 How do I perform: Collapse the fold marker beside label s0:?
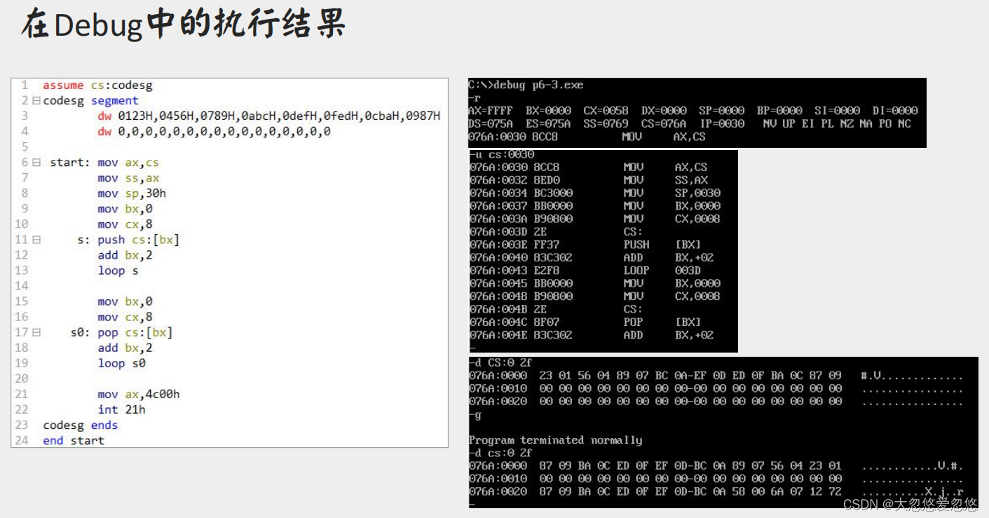tap(36, 332)
